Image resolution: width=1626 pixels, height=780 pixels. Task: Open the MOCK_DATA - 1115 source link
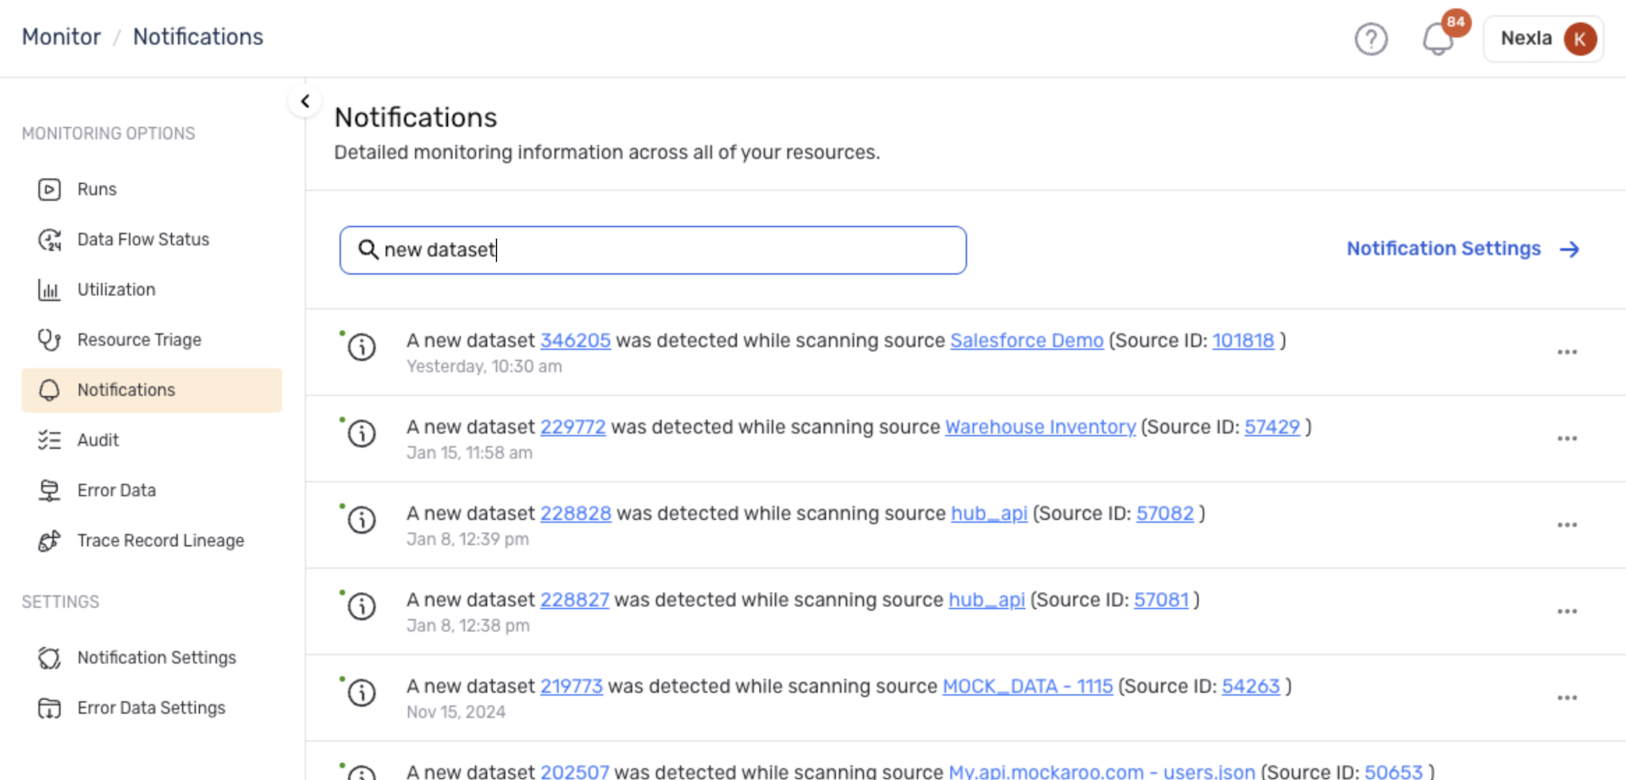click(x=1027, y=686)
